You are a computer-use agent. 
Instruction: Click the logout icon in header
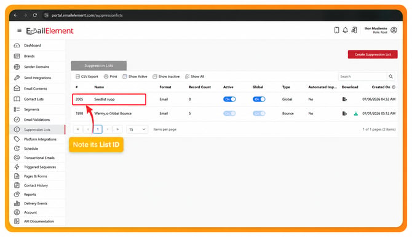[354, 30]
